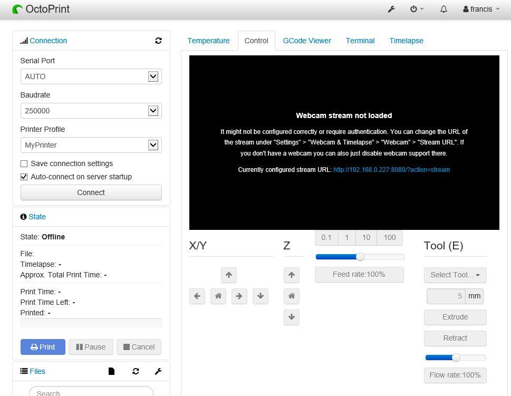Click the Cancel print button
The height and width of the screenshot is (396, 511).
click(x=139, y=347)
